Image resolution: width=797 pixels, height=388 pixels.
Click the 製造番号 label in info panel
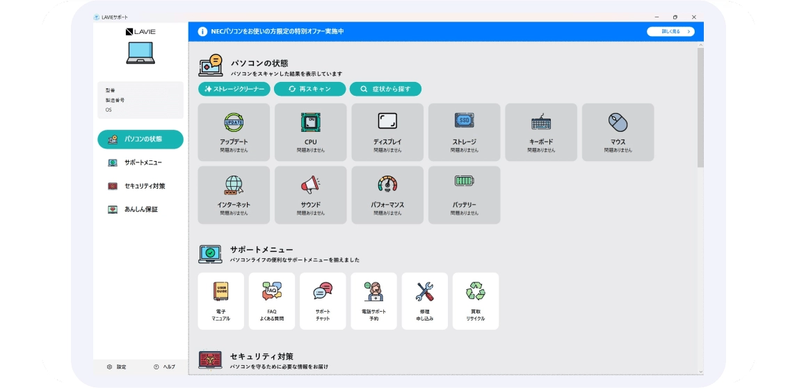[115, 100]
